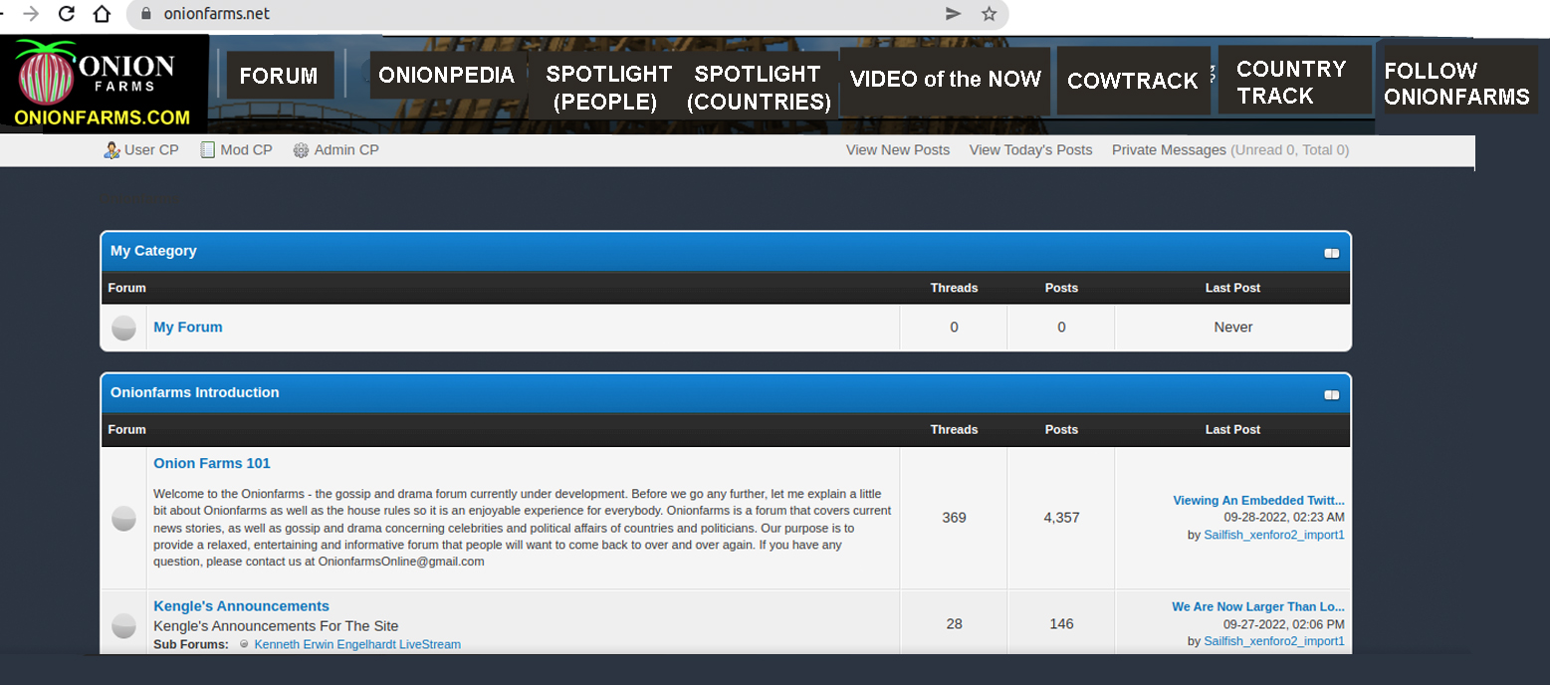1550x685 pixels.
Task: Click the Onion Farms 101 welcome description text
Action: click(x=523, y=528)
